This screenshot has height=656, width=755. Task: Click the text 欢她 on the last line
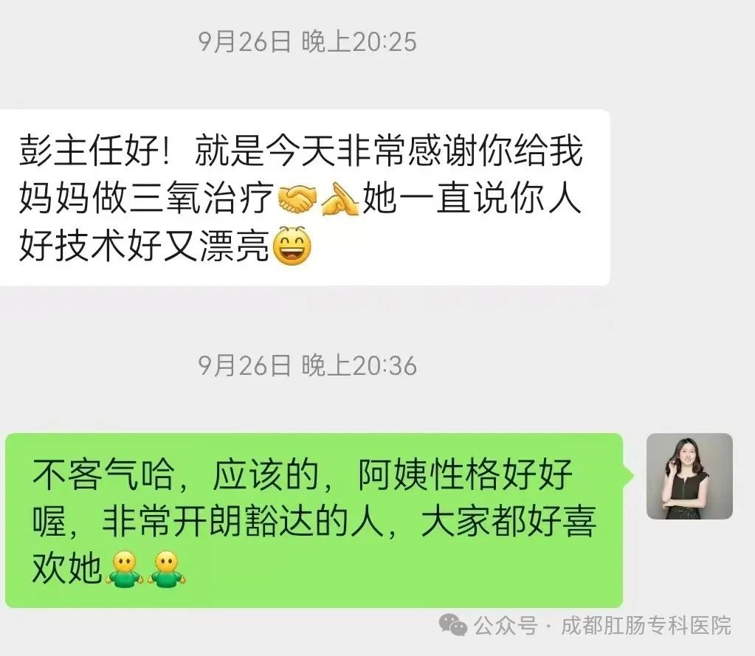(x=67, y=568)
